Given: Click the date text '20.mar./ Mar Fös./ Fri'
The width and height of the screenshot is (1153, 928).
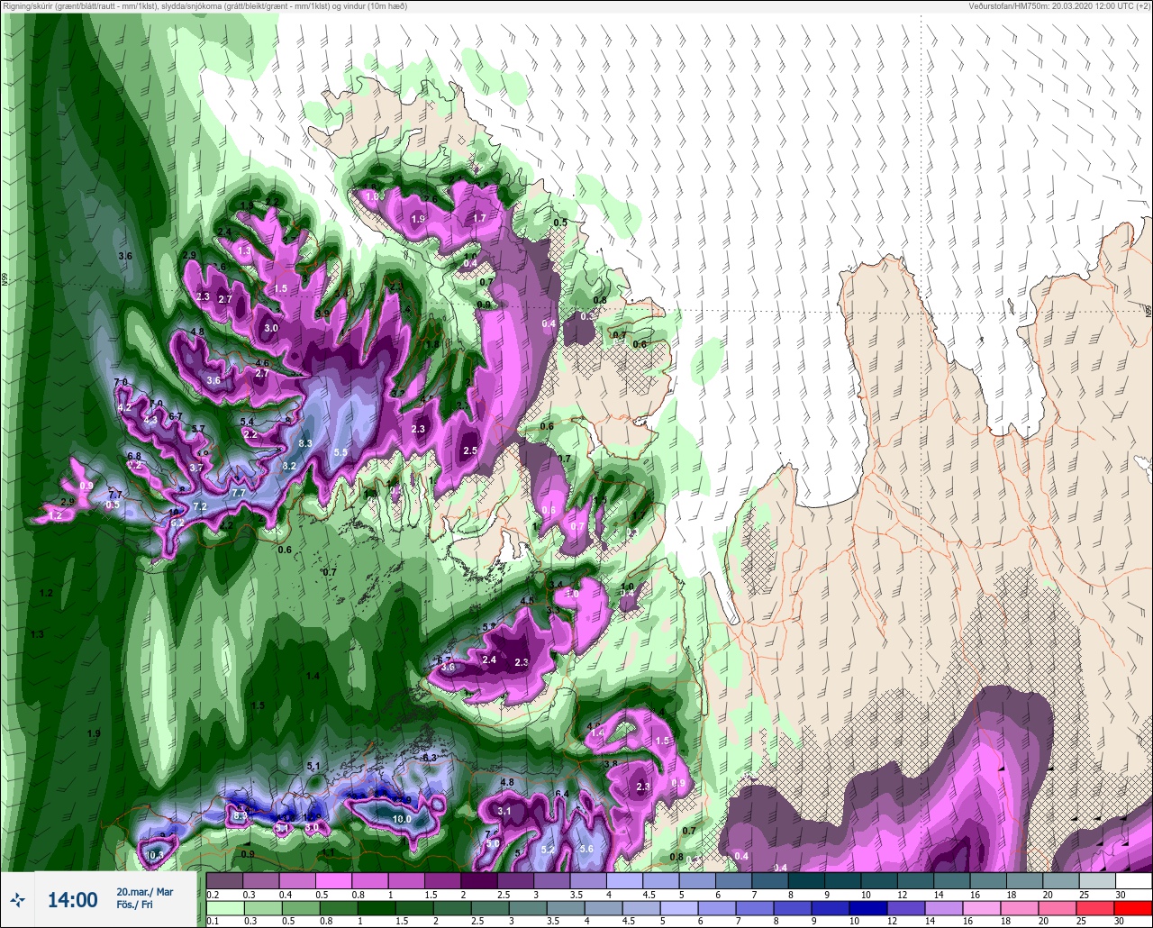Looking at the screenshot, I should [x=145, y=898].
